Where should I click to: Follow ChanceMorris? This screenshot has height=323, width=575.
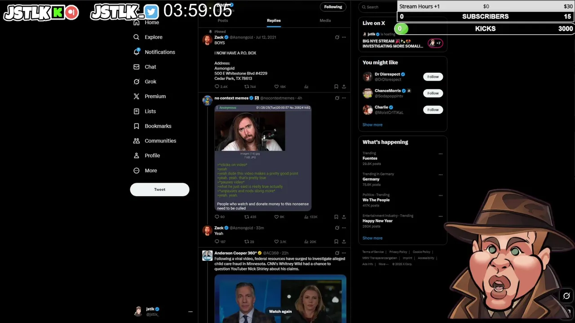point(433,93)
